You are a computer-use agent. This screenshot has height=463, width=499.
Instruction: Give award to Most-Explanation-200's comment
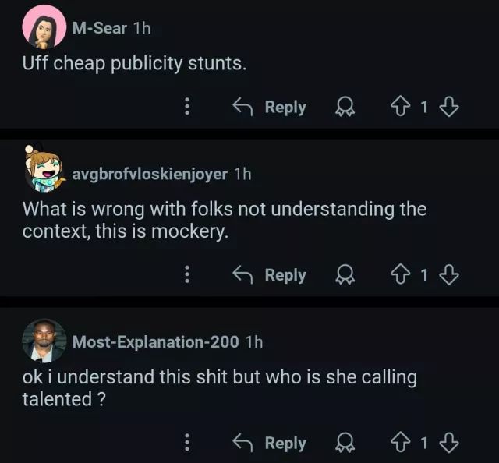[x=345, y=443]
